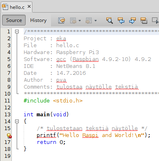Image resolution: width=159 pixels, height=161 pixels.
Task: Click Find Previous Occurrence icon
Action: (121, 21)
